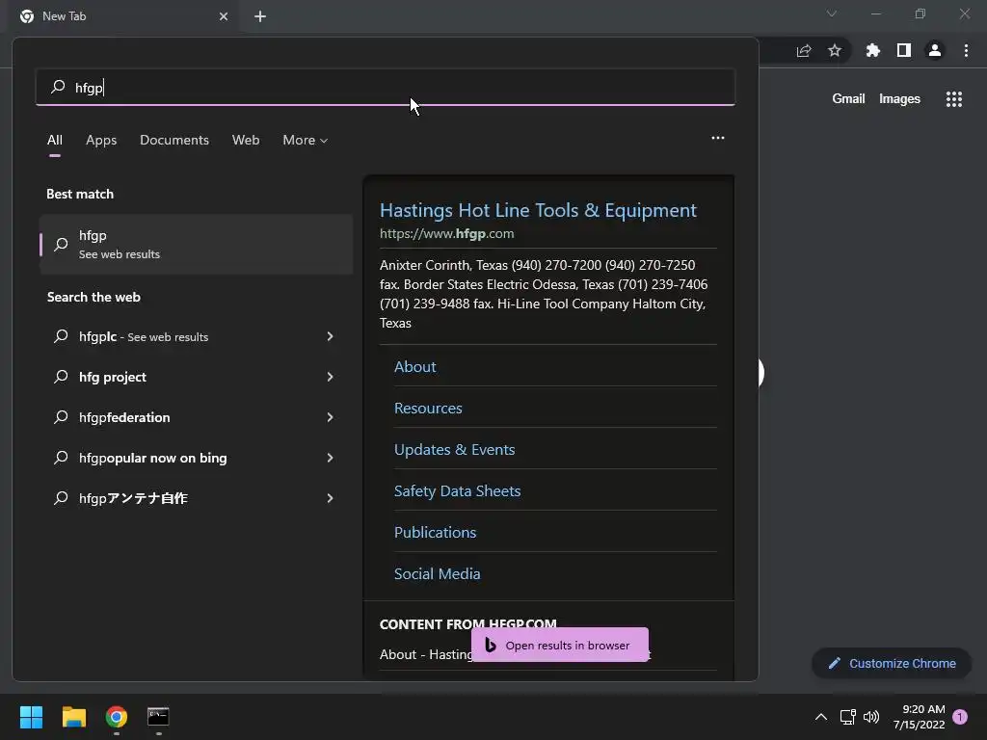Open the Images link in Chrome

pos(899,99)
